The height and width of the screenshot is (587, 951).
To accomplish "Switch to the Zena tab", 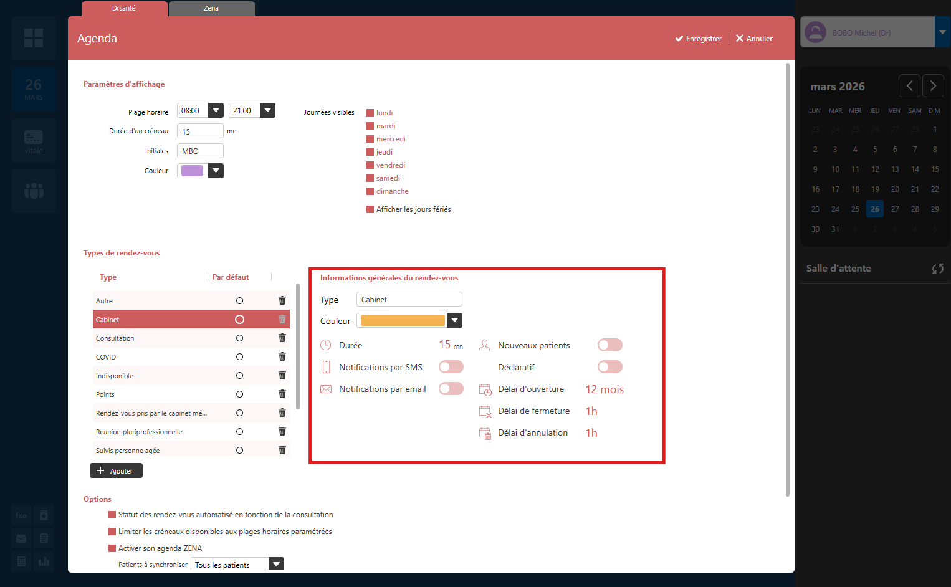I will click(x=211, y=8).
